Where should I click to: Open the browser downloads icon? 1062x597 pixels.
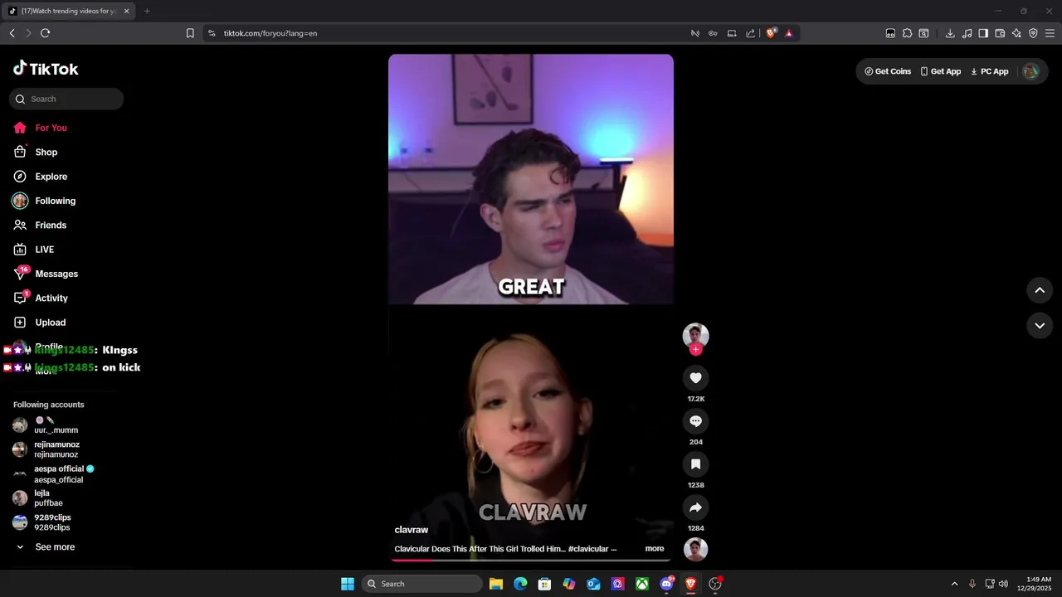pos(950,33)
